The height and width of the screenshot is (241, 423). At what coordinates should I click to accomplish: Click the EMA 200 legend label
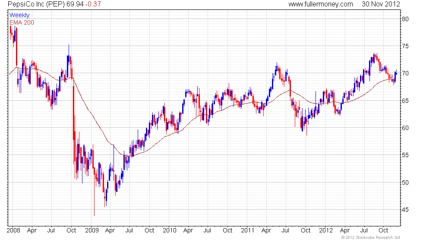22,22
